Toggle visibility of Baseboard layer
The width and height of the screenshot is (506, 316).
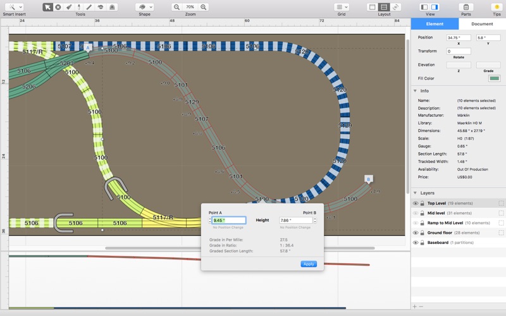point(416,243)
